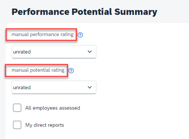The height and width of the screenshot is (139, 189).
Task: Click the grey header area beside title
Action: click(174, 12)
